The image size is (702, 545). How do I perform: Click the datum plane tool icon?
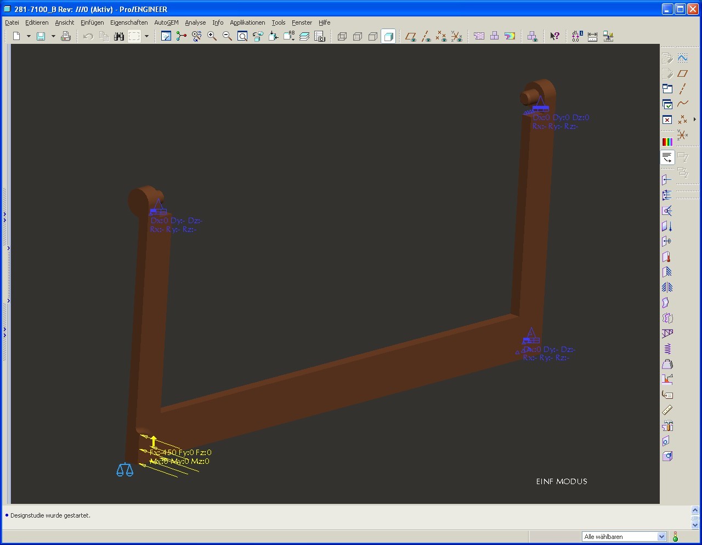pyautogui.click(x=682, y=73)
